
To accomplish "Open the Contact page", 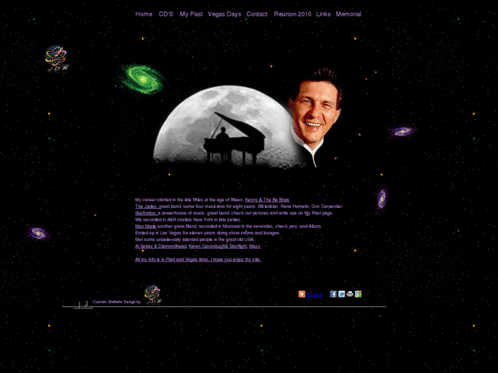I will coord(257,14).
